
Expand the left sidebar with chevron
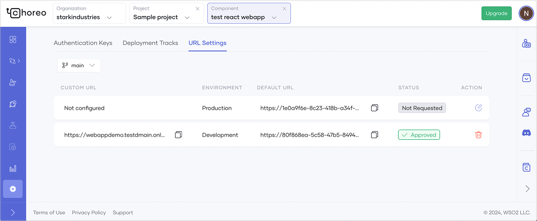13,212
